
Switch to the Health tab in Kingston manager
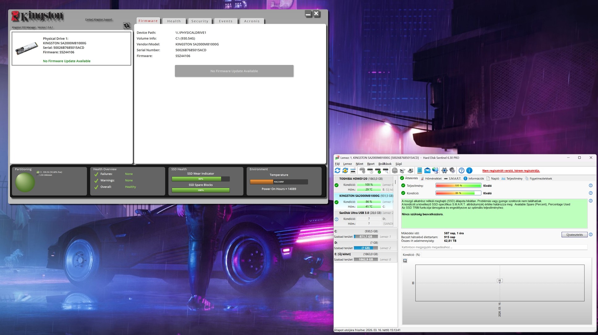tap(174, 21)
